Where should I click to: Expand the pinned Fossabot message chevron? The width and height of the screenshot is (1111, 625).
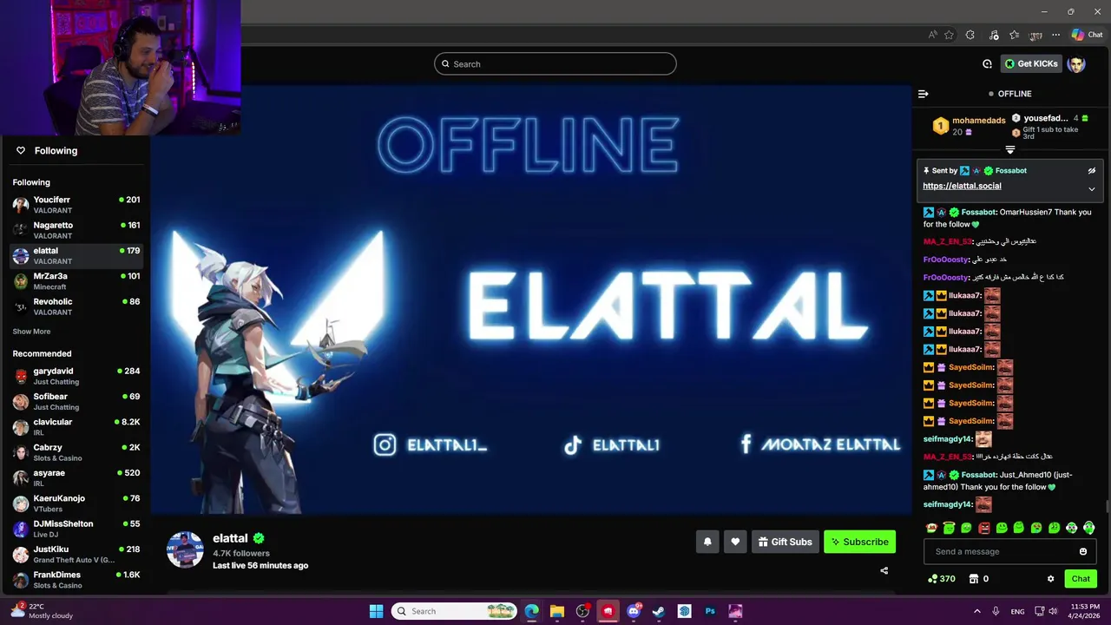(x=1092, y=188)
